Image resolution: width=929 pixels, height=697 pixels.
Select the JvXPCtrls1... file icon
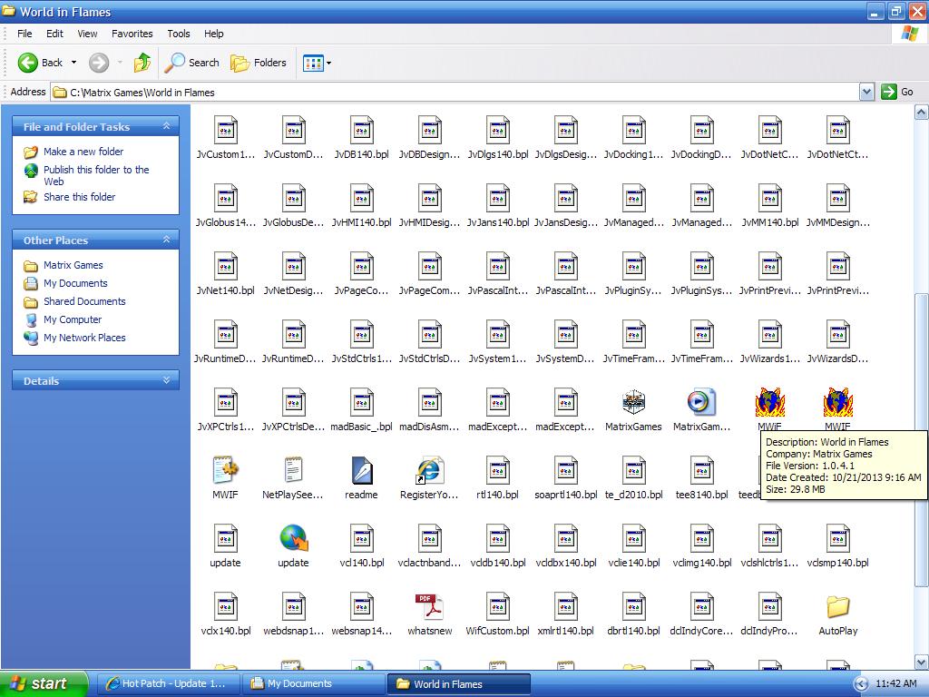[225, 402]
